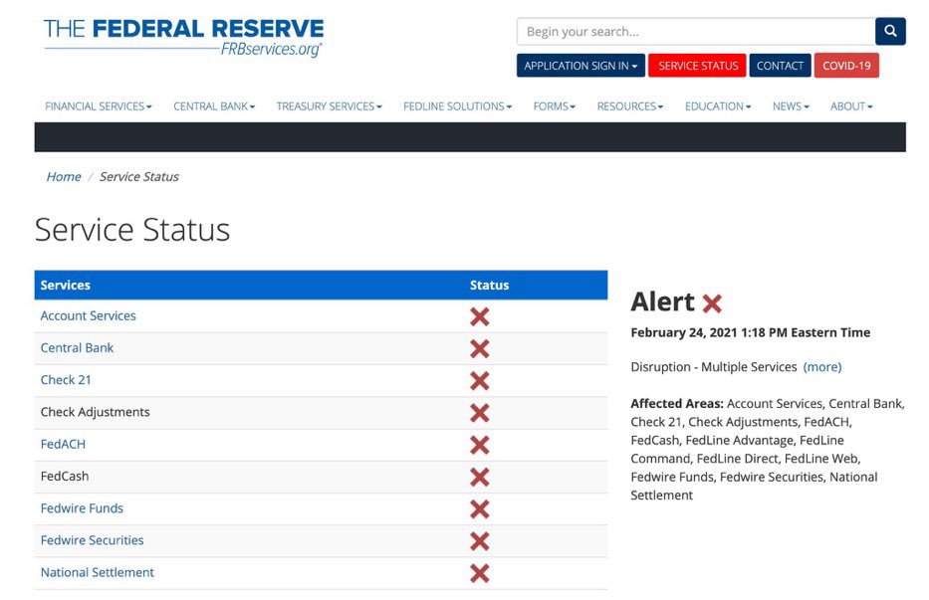Click the COVID-19 button
929x600 pixels.
point(846,66)
